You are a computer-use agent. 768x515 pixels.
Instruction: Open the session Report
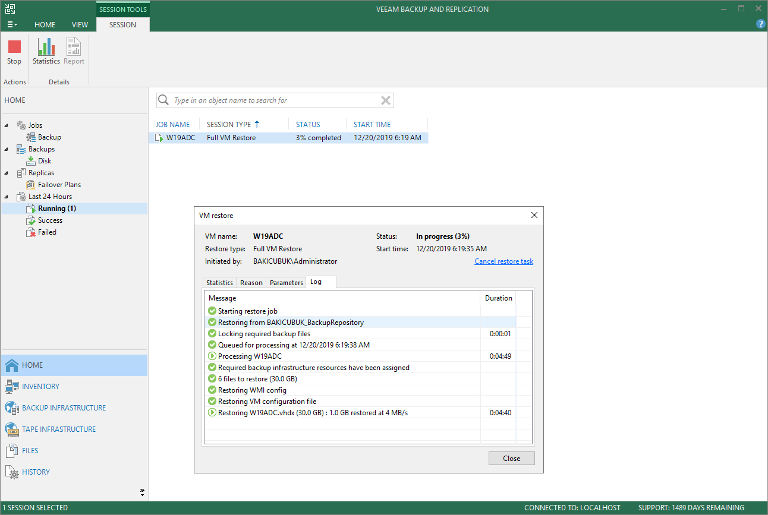(x=74, y=52)
